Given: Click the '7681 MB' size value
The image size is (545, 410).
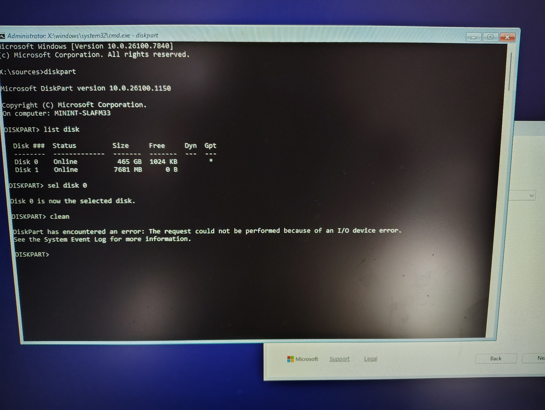Looking at the screenshot, I should point(128,169).
